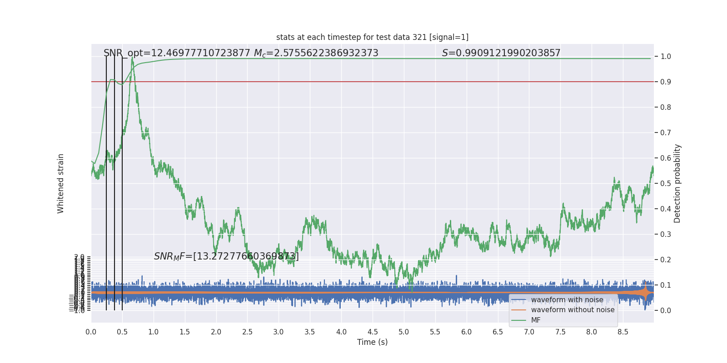This screenshot has height=363, width=727.
Task: Click the x-axis tick label 3.0
Action: click(279, 332)
